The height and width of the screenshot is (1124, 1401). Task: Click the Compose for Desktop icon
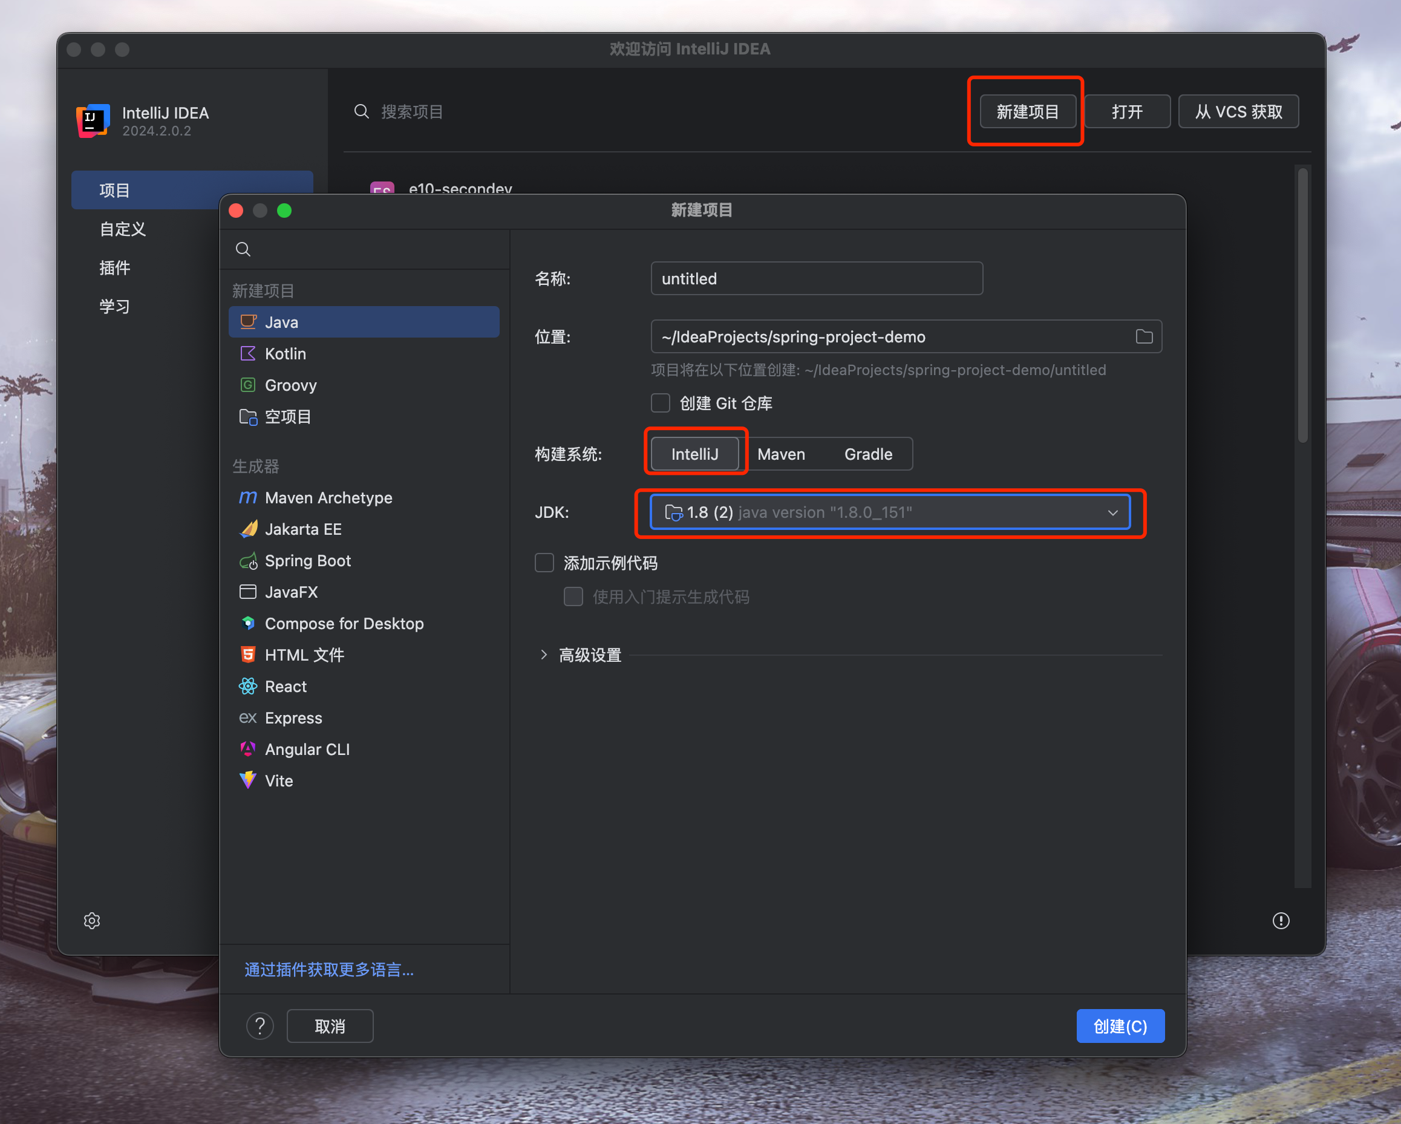(x=248, y=623)
